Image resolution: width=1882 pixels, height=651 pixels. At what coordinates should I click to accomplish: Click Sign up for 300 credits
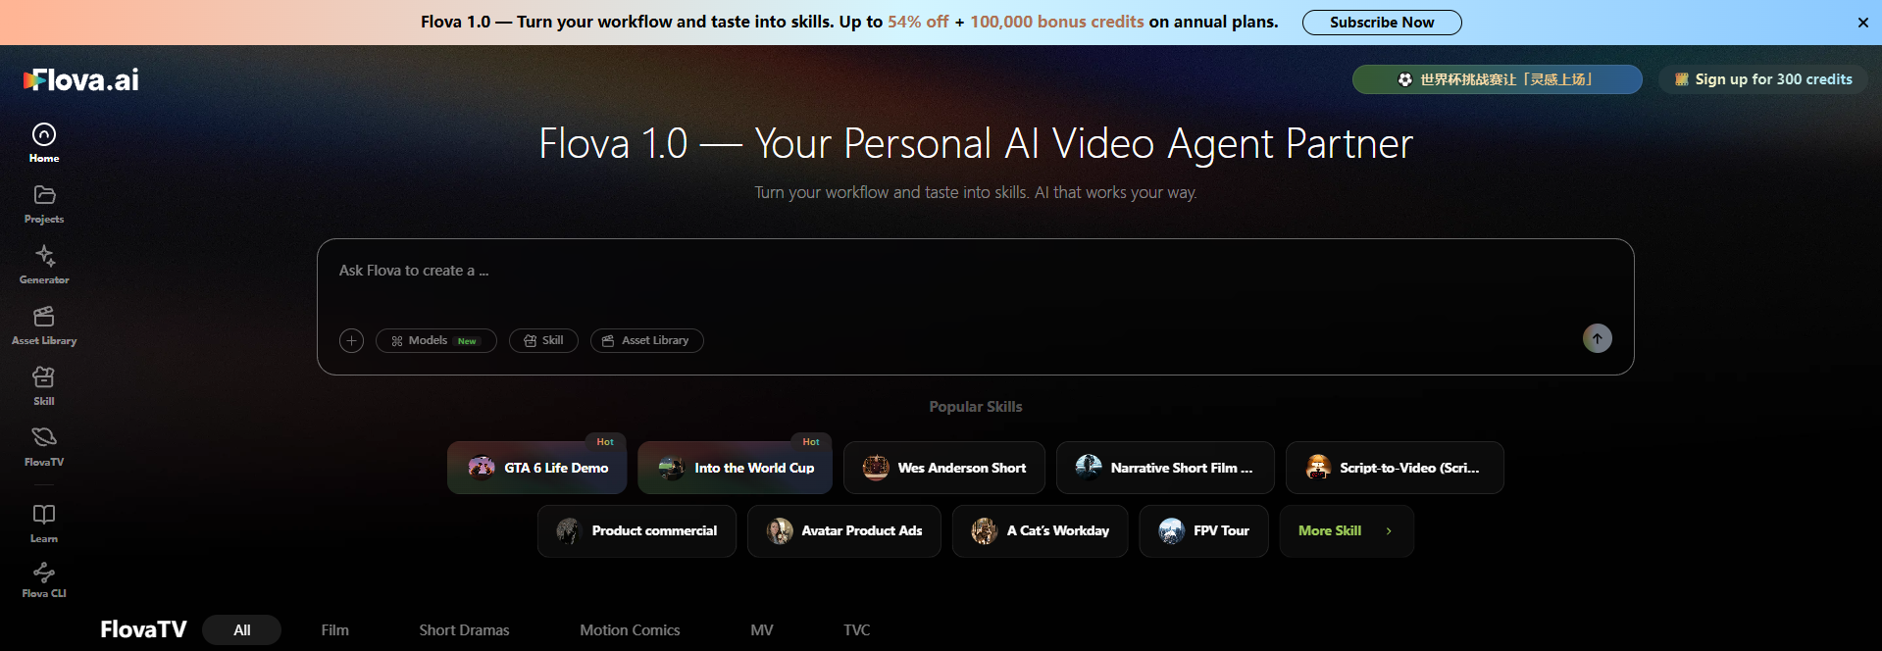[1763, 79]
